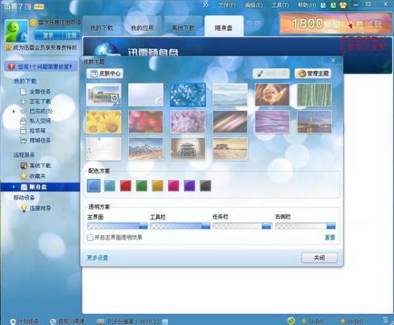
Task: Click the small icon after P2P share value
Action: pos(165,322)
